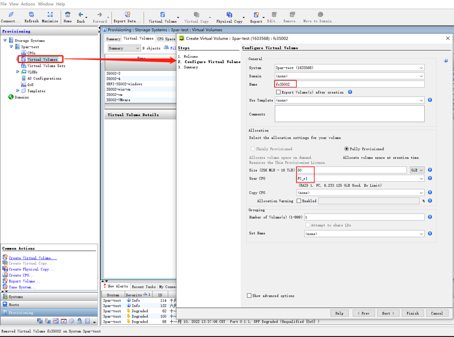
Task: Click the Physical Copy toolbar icon
Action: click(x=229, y=14)
